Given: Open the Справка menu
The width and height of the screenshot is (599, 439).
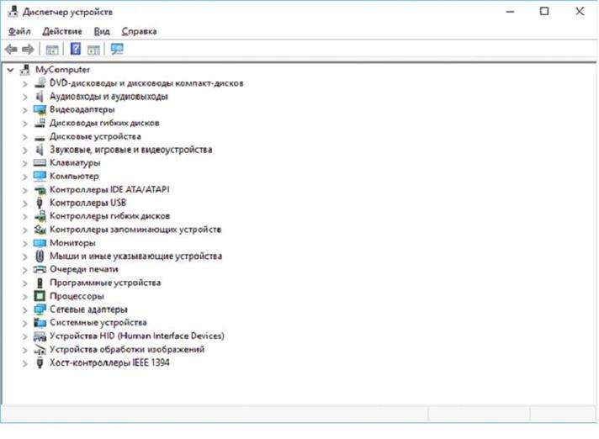Looking at the screenshot, I should coord(139,31).
